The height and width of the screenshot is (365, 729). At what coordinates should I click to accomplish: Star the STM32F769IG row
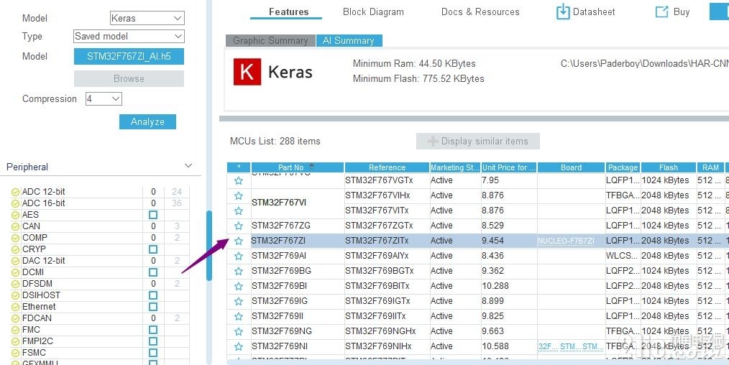(239, 301)
